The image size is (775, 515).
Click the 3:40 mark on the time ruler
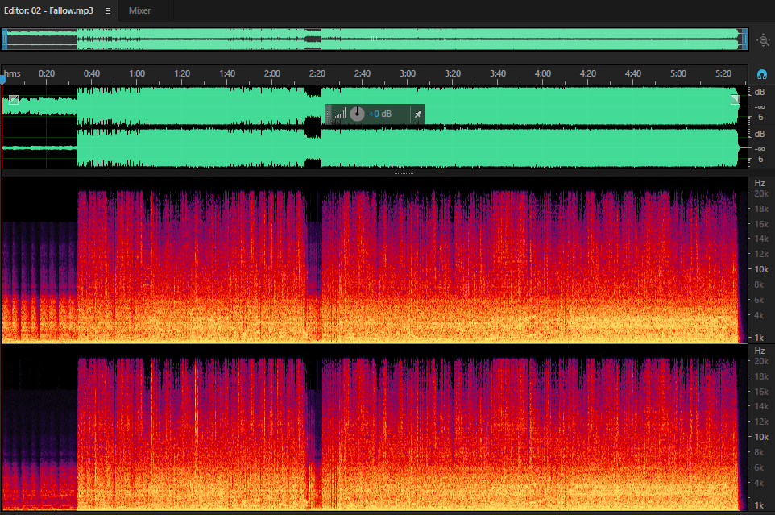click(498, 73)
